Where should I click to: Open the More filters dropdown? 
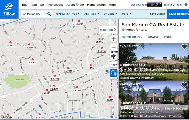[127, 14]
